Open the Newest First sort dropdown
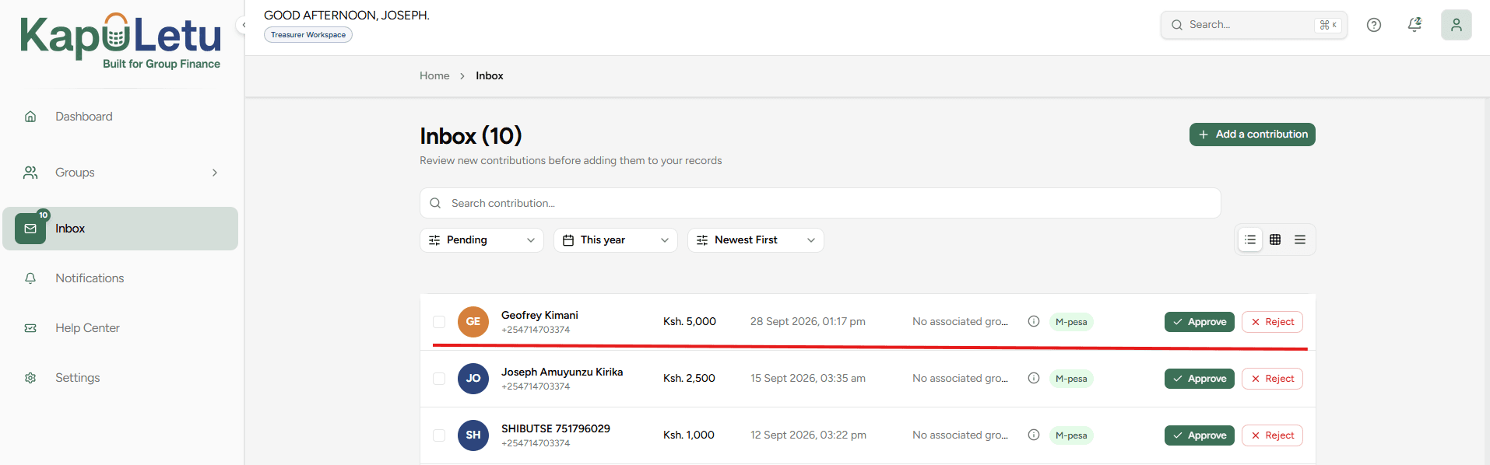The height and width of the screenshot is (465, 1490). coord(756,240)
